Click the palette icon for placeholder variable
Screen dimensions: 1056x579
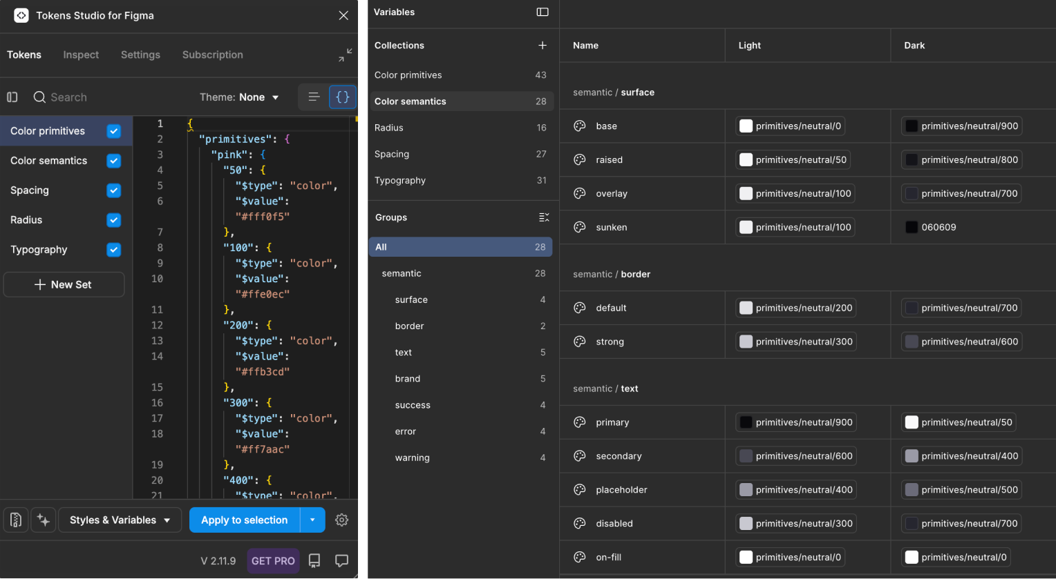point(580,490)
